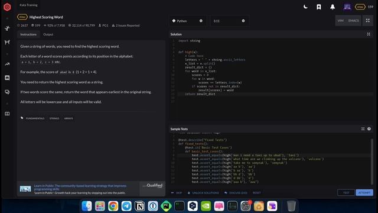
Task: Open the Leaderboards trending-arrow sidebar icon
Action: pos(7,64)
